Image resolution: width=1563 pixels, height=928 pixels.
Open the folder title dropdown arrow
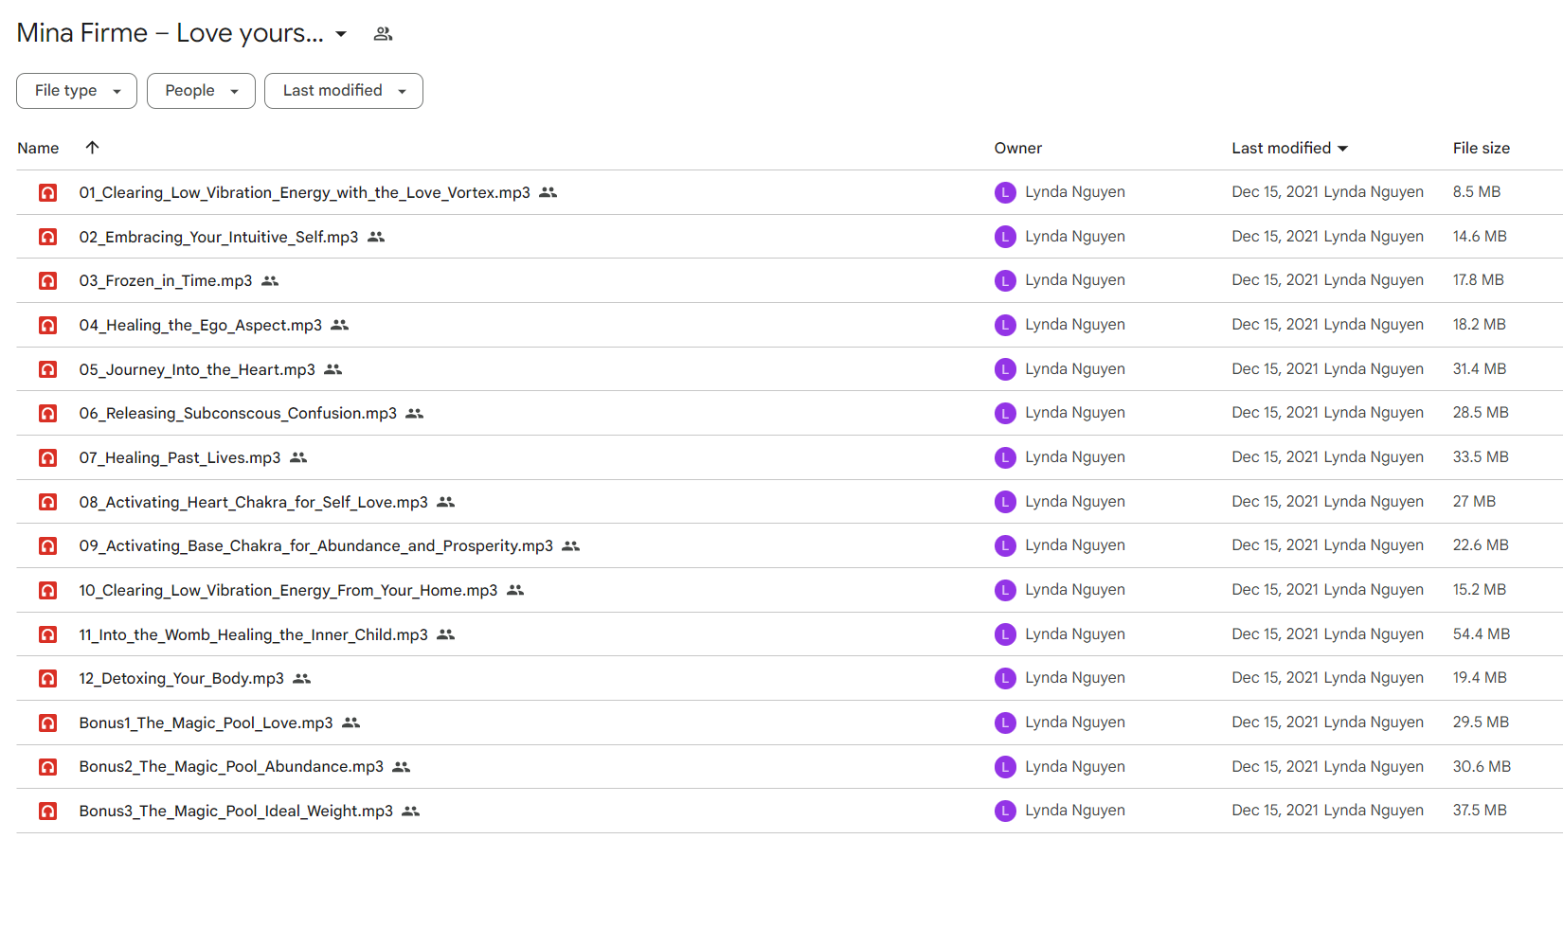[341, 34]
